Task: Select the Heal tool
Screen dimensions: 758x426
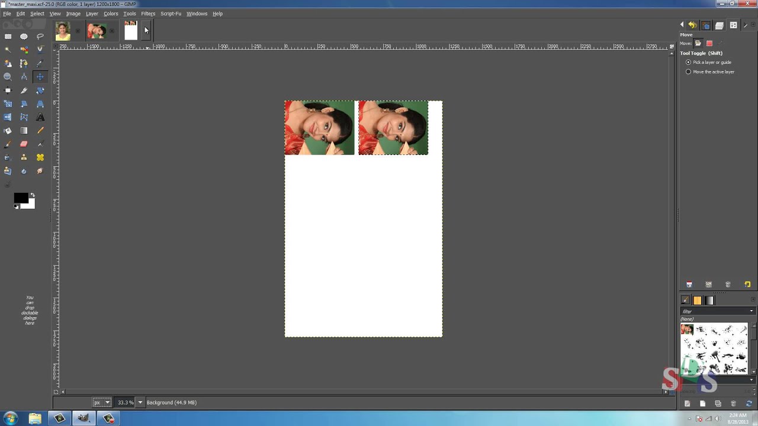Action: (40, 157)
